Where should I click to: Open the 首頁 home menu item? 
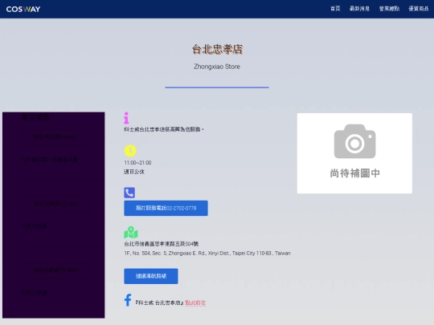coord(335,9)
